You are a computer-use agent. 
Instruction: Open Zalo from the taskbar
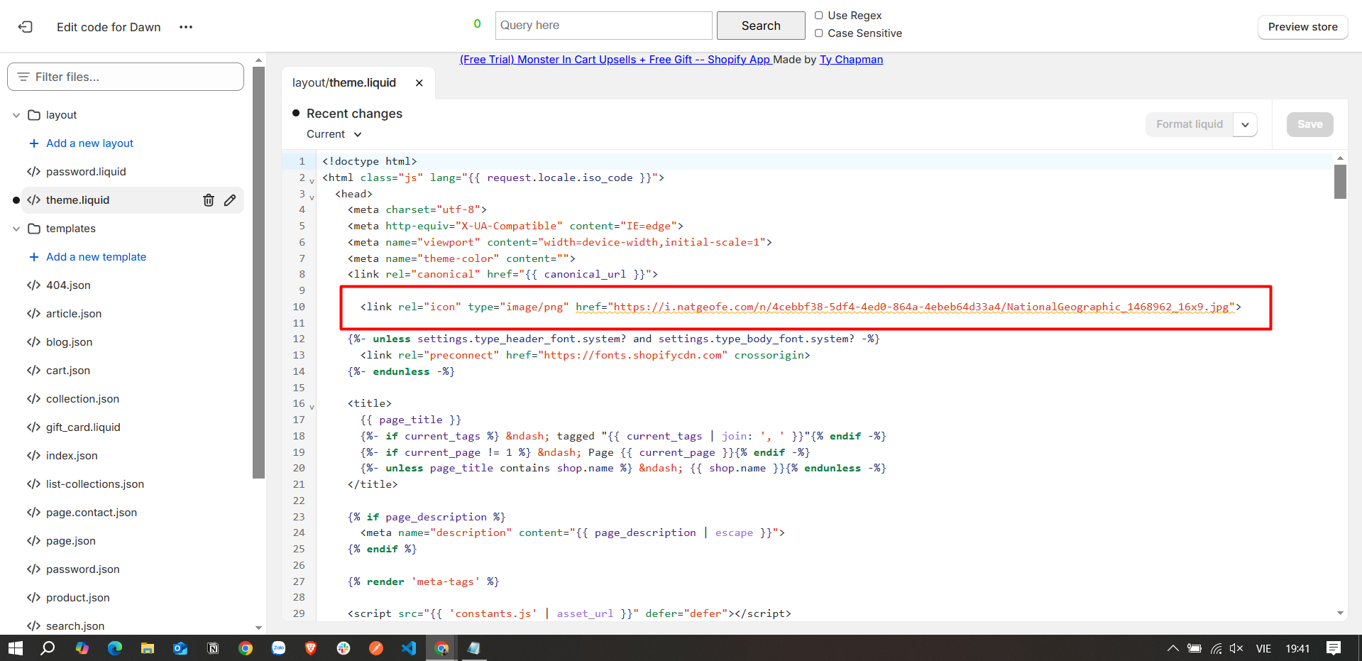click(278, 648)
